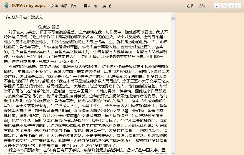Click the paragraph starting 照目前风气说来
The height and width of the screenshot is (155, 244).
point(87,106)
